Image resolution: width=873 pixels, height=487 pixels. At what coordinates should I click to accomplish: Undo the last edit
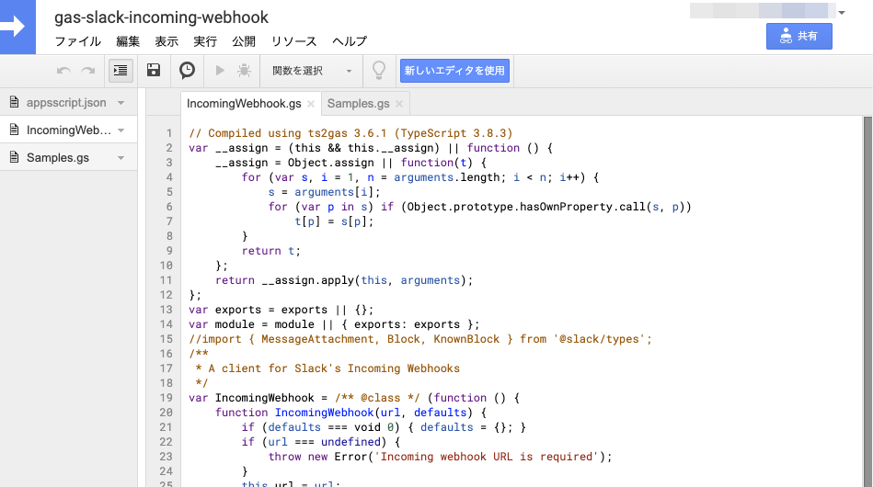click(x=63, y=71)
